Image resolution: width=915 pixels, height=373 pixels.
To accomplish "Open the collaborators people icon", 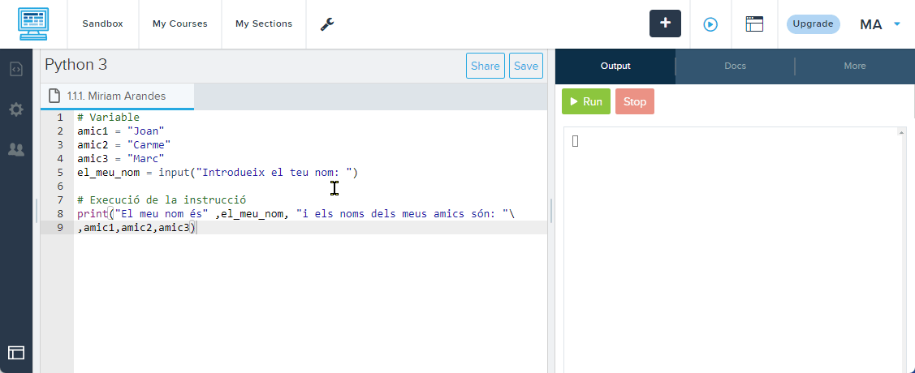I will [16, 149].
